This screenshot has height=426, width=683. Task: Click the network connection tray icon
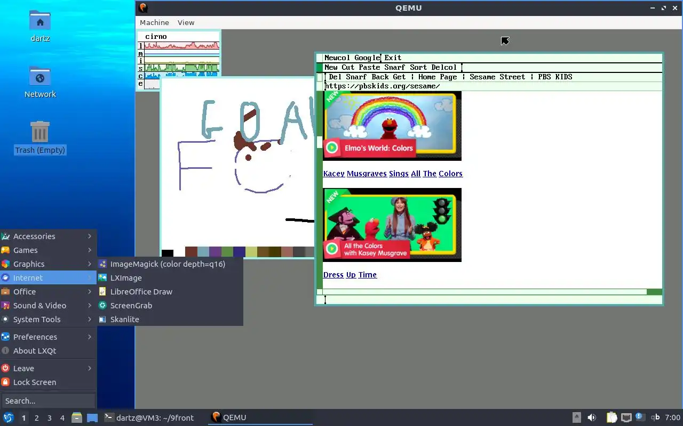pyautogui.click(x=626, y=417)
